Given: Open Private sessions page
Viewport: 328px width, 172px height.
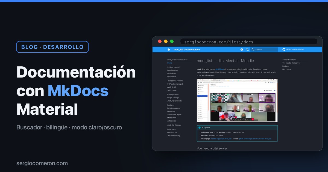Looking at the screenshot, I should (x=174, y=108).
